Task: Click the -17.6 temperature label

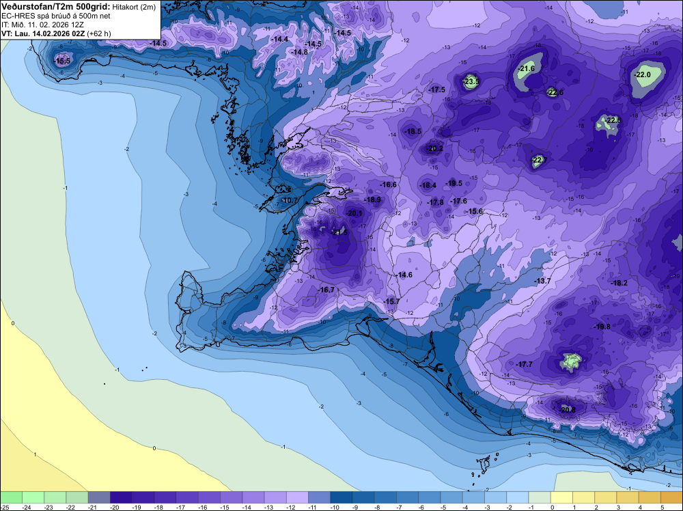Action: [x=459, y=201]
